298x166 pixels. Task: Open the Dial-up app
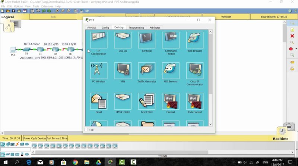[123, 40]
